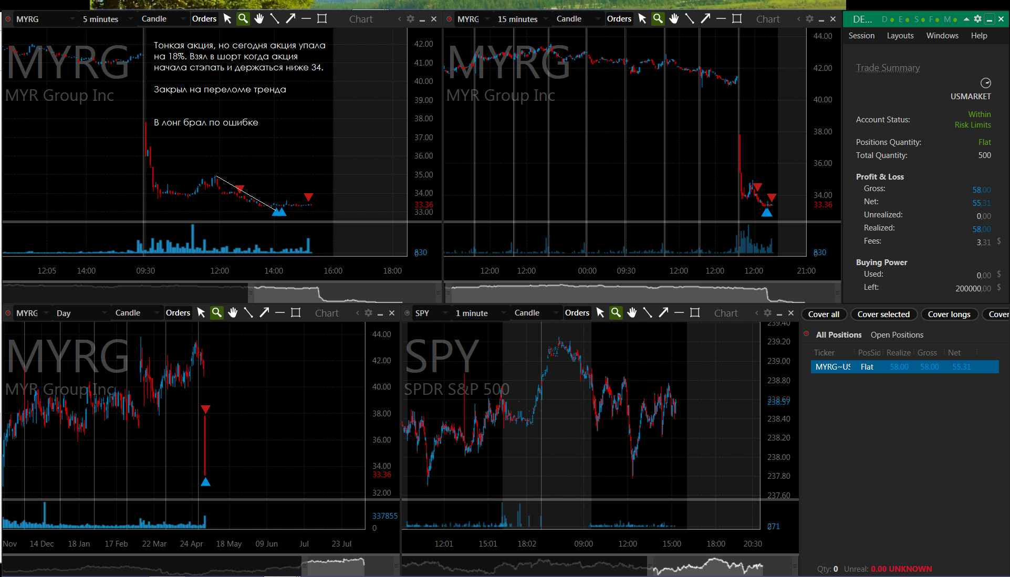Activate the zoom magnifier in SPY chart
The image size is (1010, 577).
click(x=616, y=313)
